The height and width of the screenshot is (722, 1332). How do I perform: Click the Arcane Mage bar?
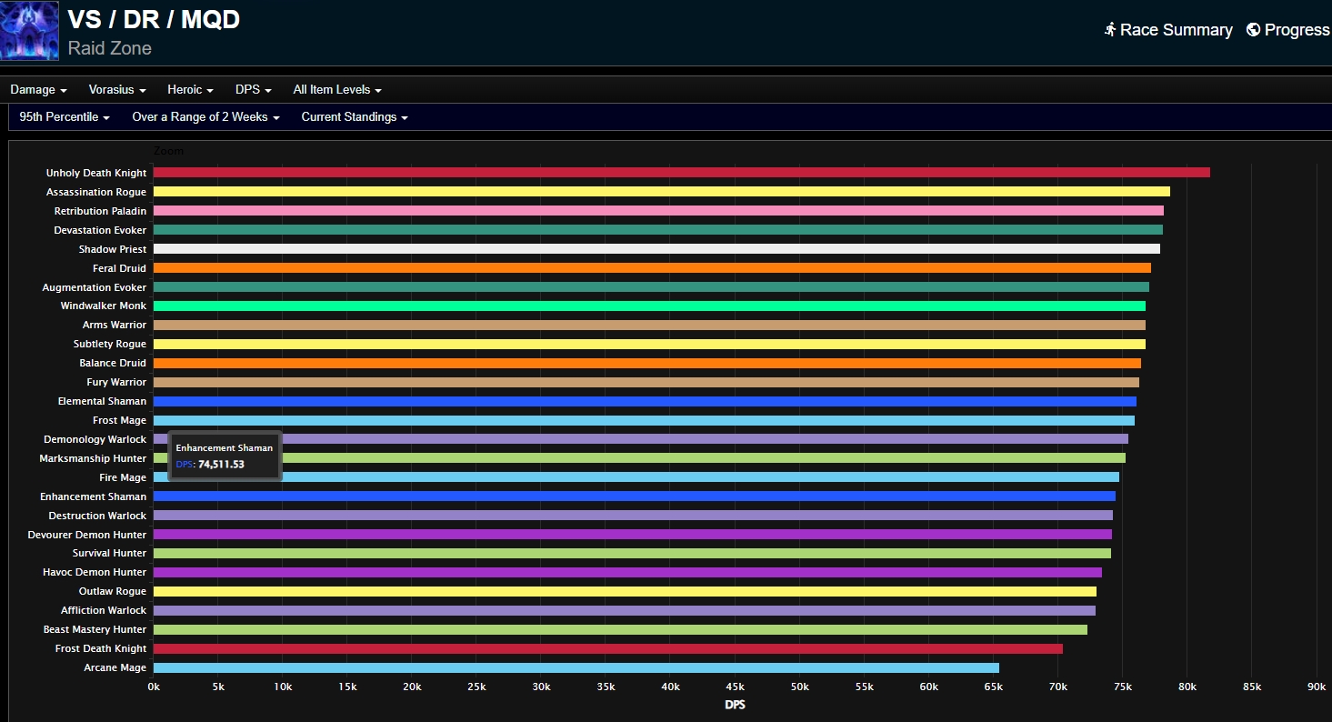coord(576,667)
